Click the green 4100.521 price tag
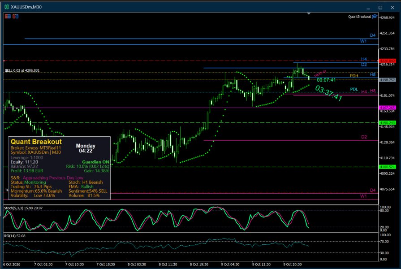This screenshot has height=269, width=401. point(388,167)
